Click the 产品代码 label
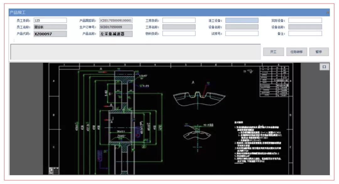The width and height of the screenshot is (339, 184). click(x=23, y=33)
